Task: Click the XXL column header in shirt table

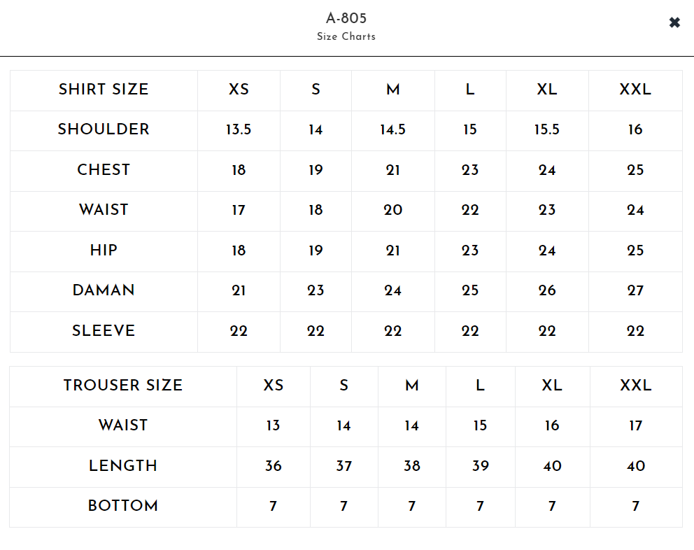Action: pos(635,90)
